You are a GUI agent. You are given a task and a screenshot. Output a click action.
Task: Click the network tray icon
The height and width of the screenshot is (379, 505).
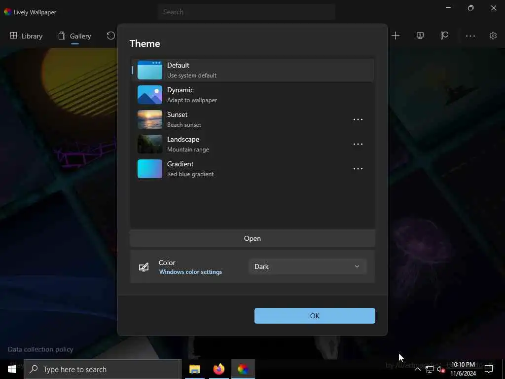point(430,369)
